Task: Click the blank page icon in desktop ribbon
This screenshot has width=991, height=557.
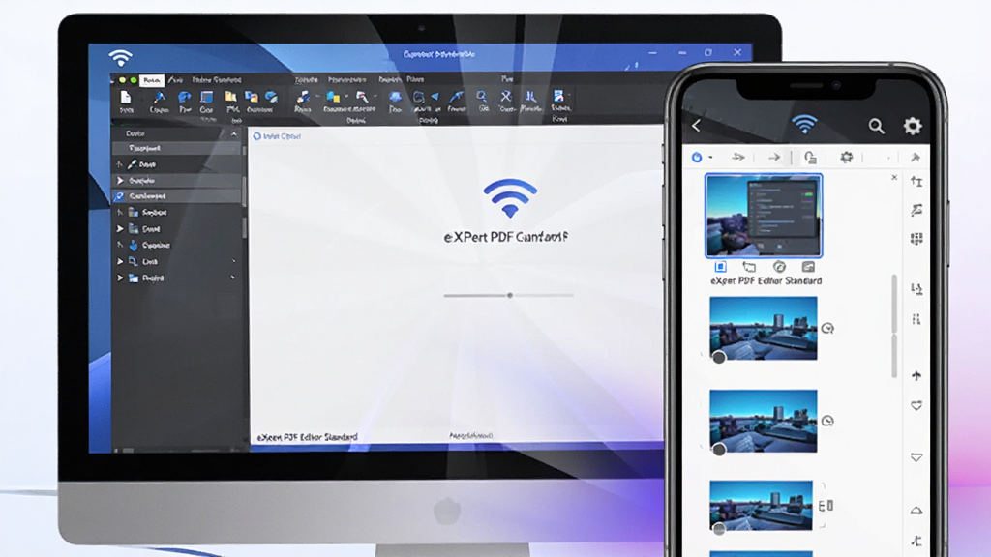Action: 126,98
